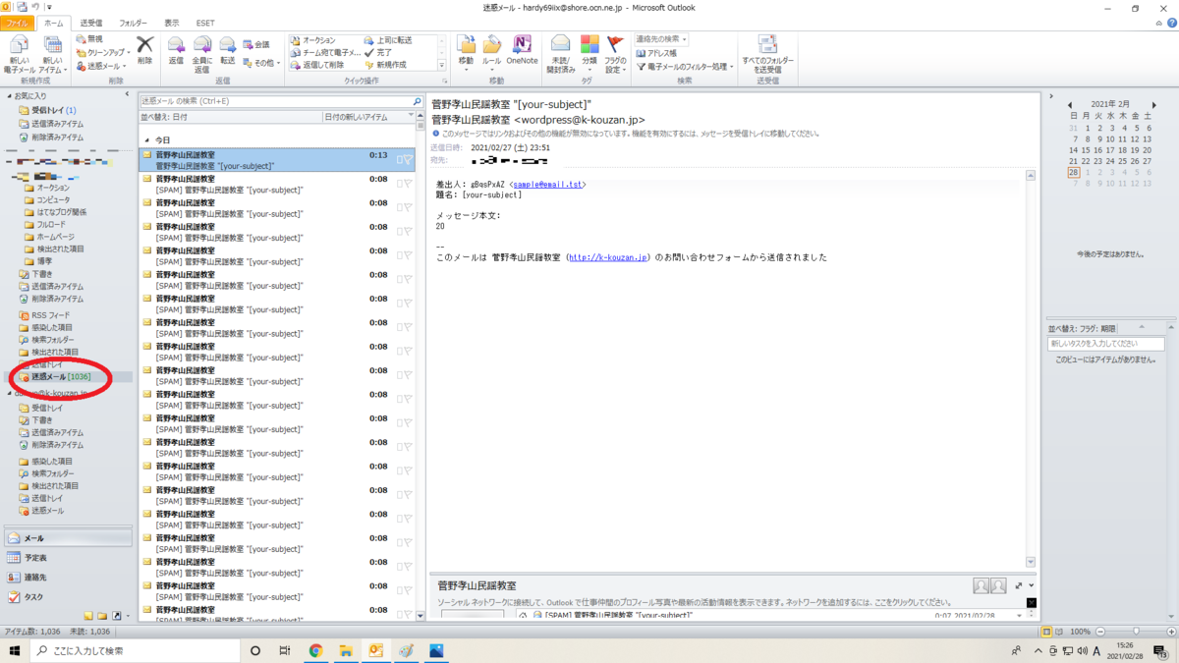Click the 並べ替え: 日付 arrange-by header
Viewport: 1179px width, 663px height.
click(231, 117)
